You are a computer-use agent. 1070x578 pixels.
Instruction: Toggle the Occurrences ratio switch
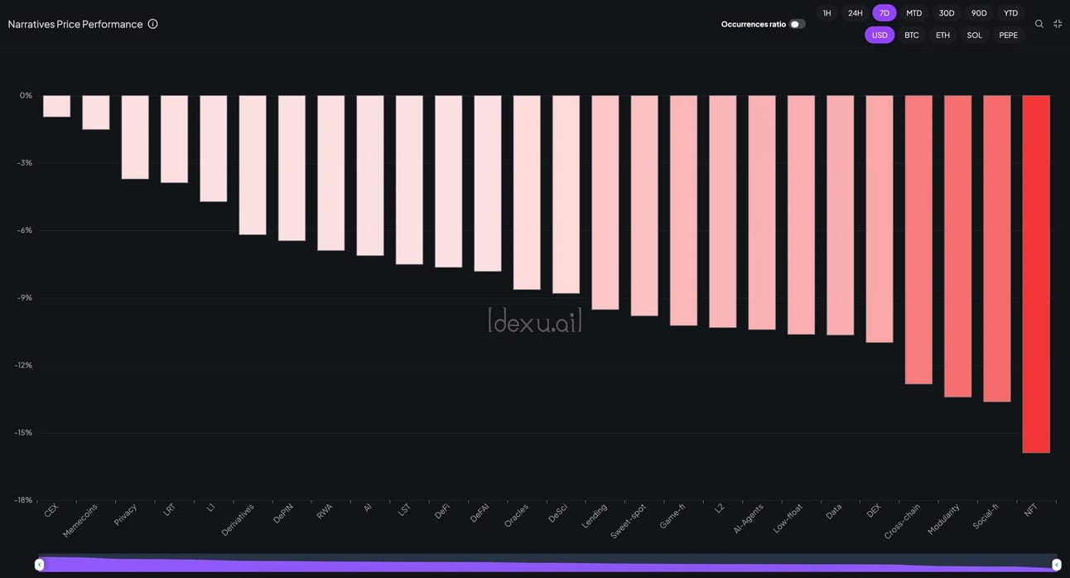[797, 24]
